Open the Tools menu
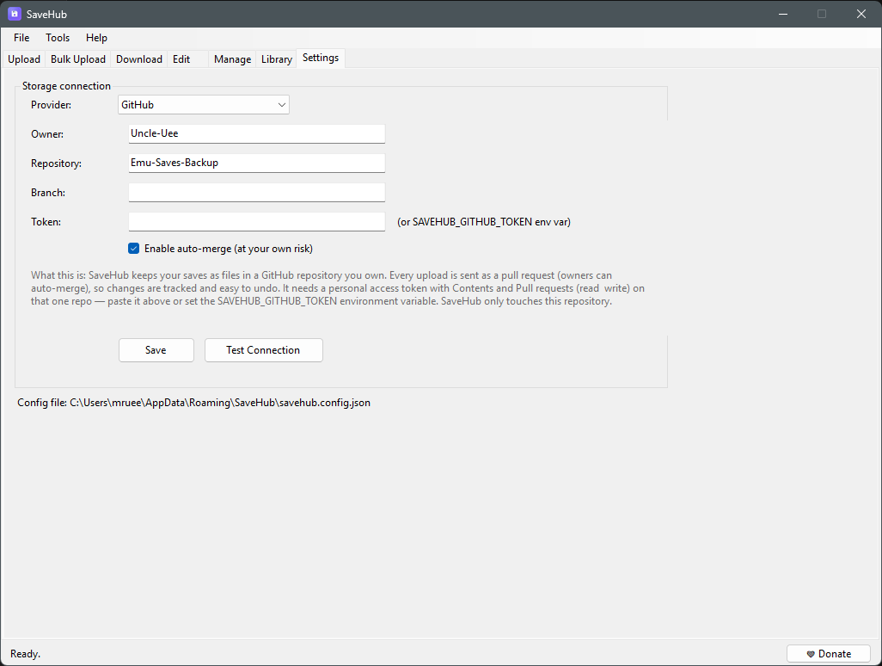The height and width of the screenshot is (666, 882). (x=58, y=38)
